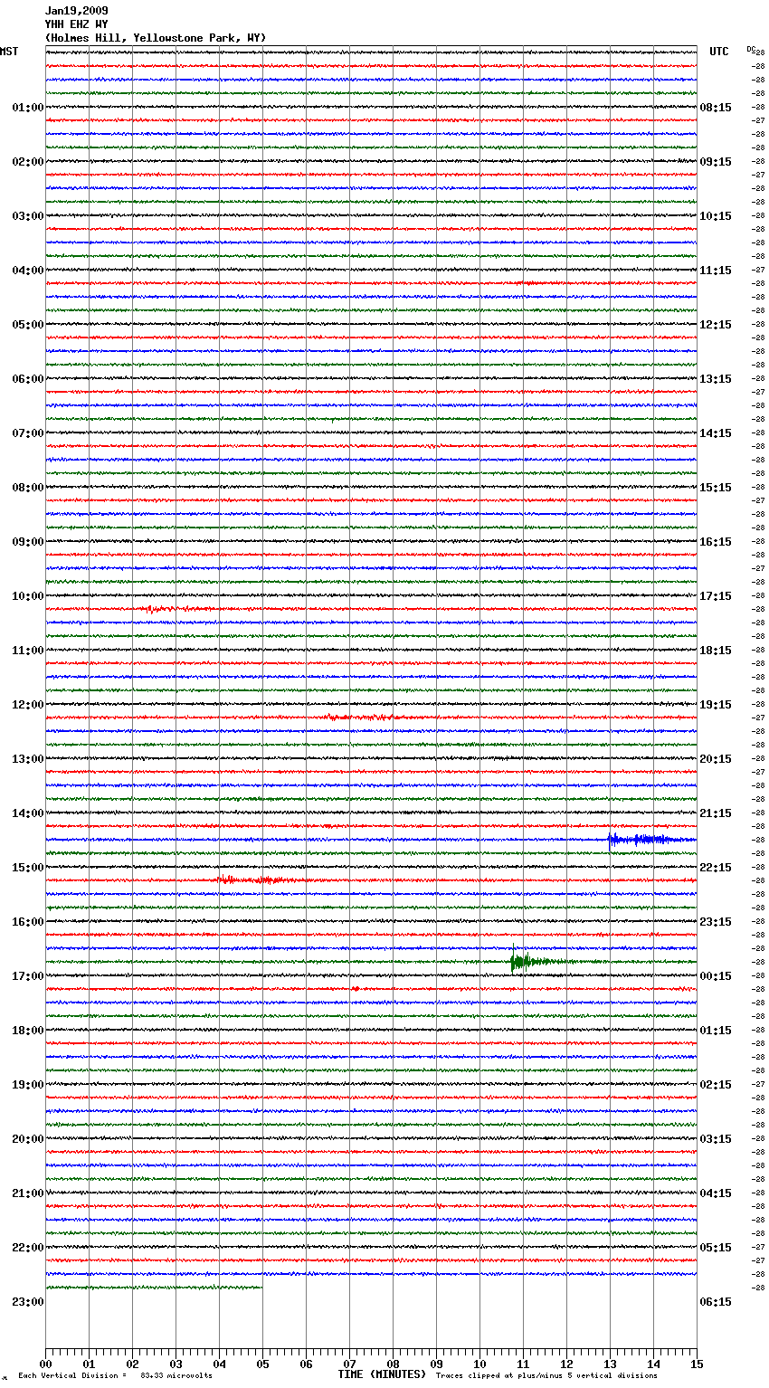Select the 05:00 MST hour label

pos(28,325)
